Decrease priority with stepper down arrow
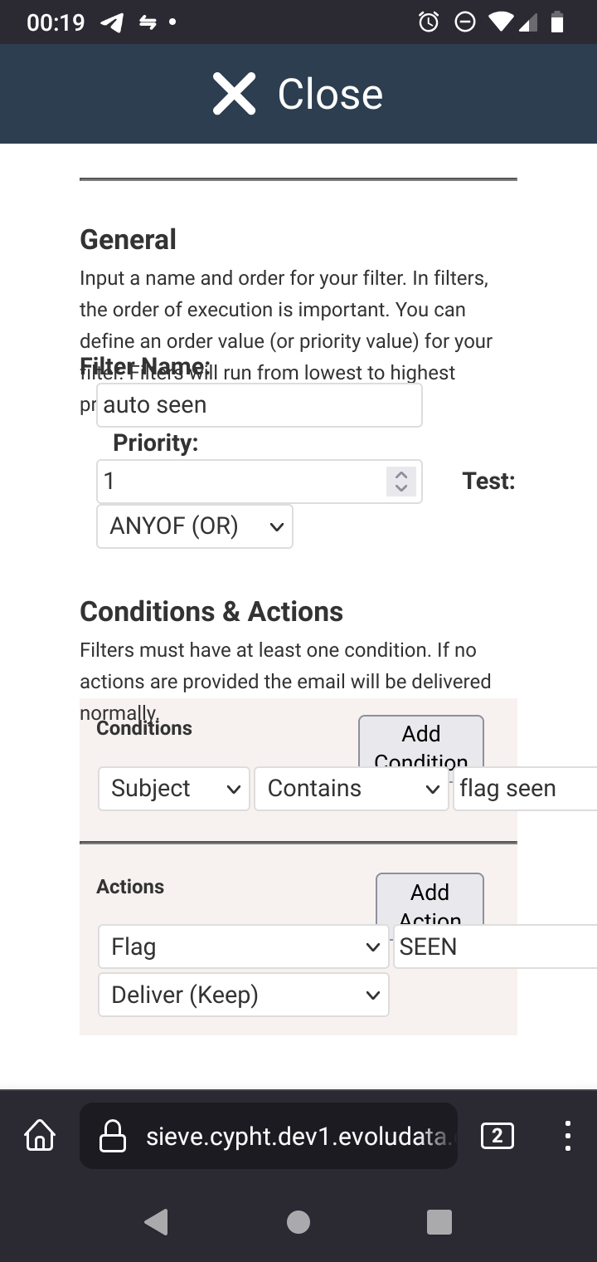Viewport: 597px width, 1262px height. [401, 488]
